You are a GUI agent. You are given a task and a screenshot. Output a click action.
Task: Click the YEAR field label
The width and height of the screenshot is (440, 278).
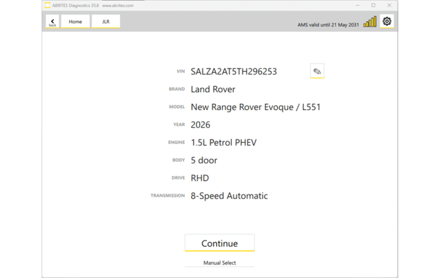click(x=179, y=125)
